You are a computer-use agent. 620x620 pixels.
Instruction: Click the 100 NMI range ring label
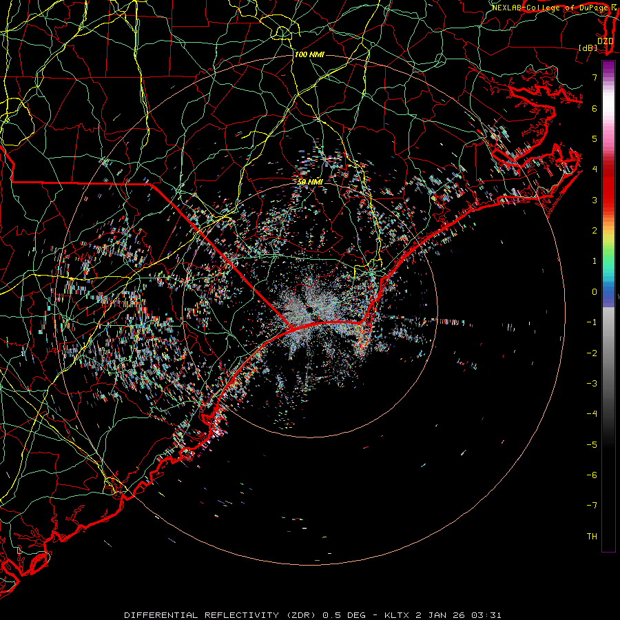click(309, 54)
